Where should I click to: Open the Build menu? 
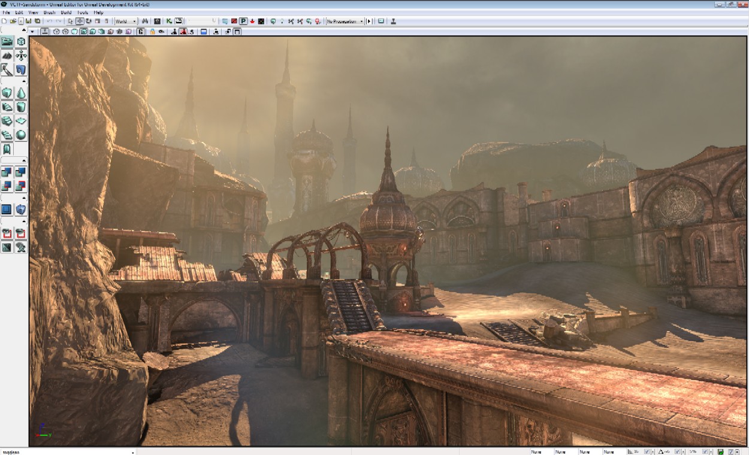(65, 12)
